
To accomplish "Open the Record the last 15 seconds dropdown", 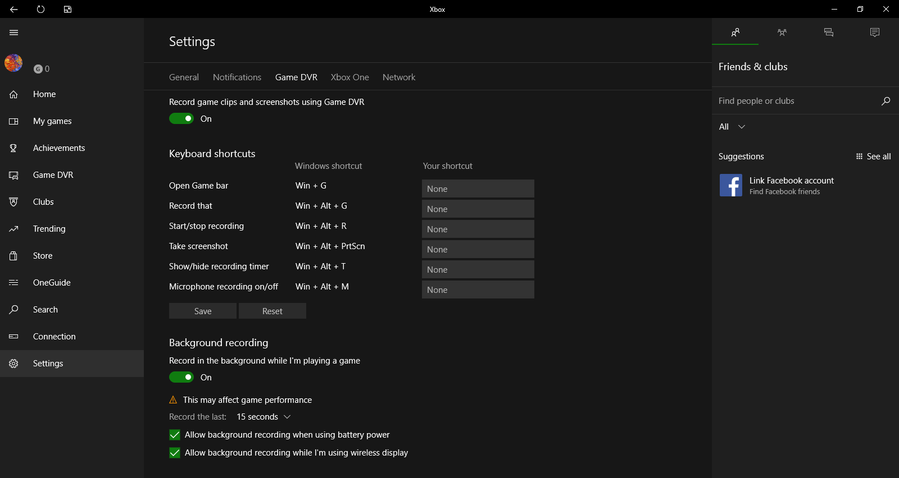I will pyautogui.click(x=264, y=417).
